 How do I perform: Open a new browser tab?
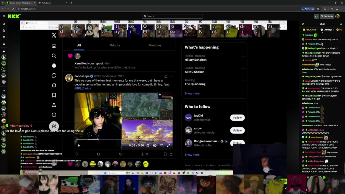[71, 3]
